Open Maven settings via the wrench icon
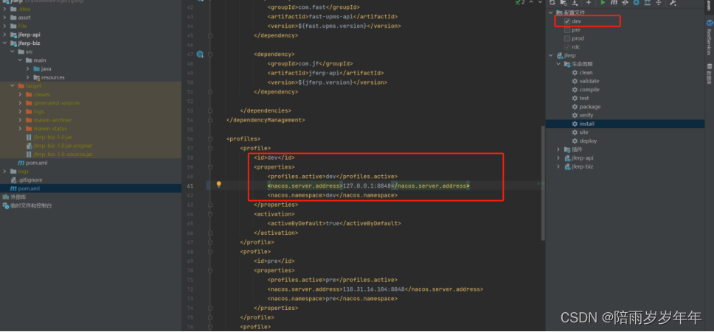Image resolution: width=714 pixels, height=332 pixels. click(x=673, y=3)
